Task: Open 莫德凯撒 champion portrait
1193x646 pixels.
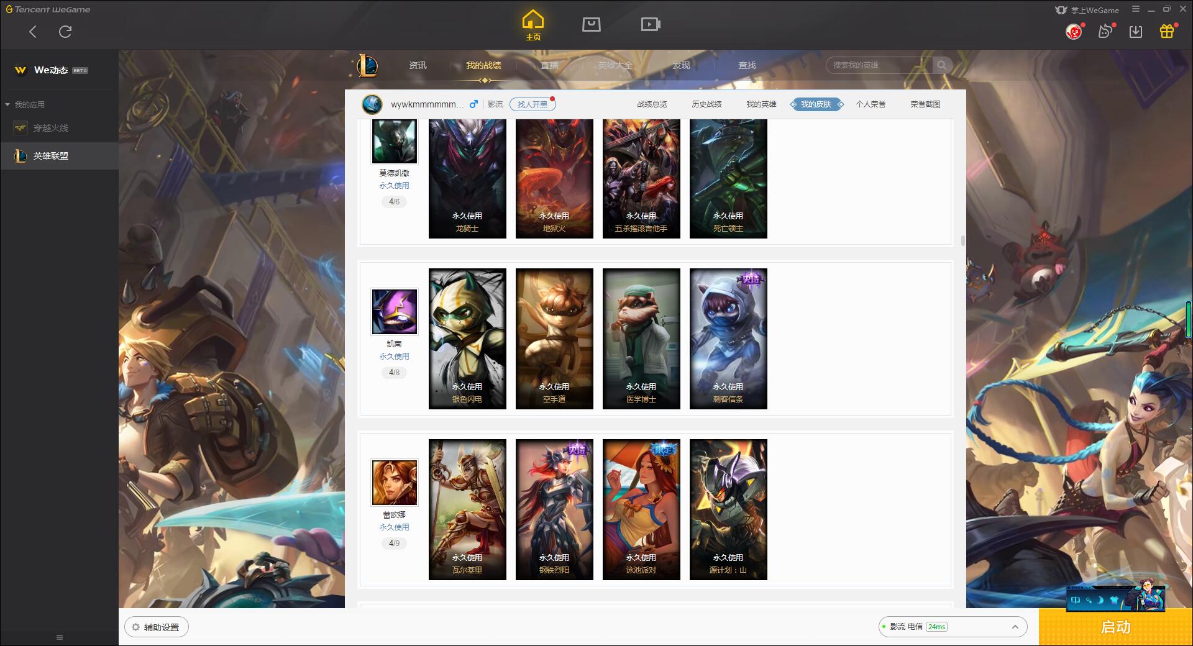Action: point(395,141)
